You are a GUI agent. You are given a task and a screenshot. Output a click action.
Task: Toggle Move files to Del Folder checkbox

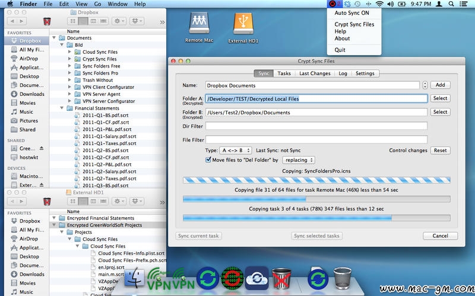click(x=208, y=160)
